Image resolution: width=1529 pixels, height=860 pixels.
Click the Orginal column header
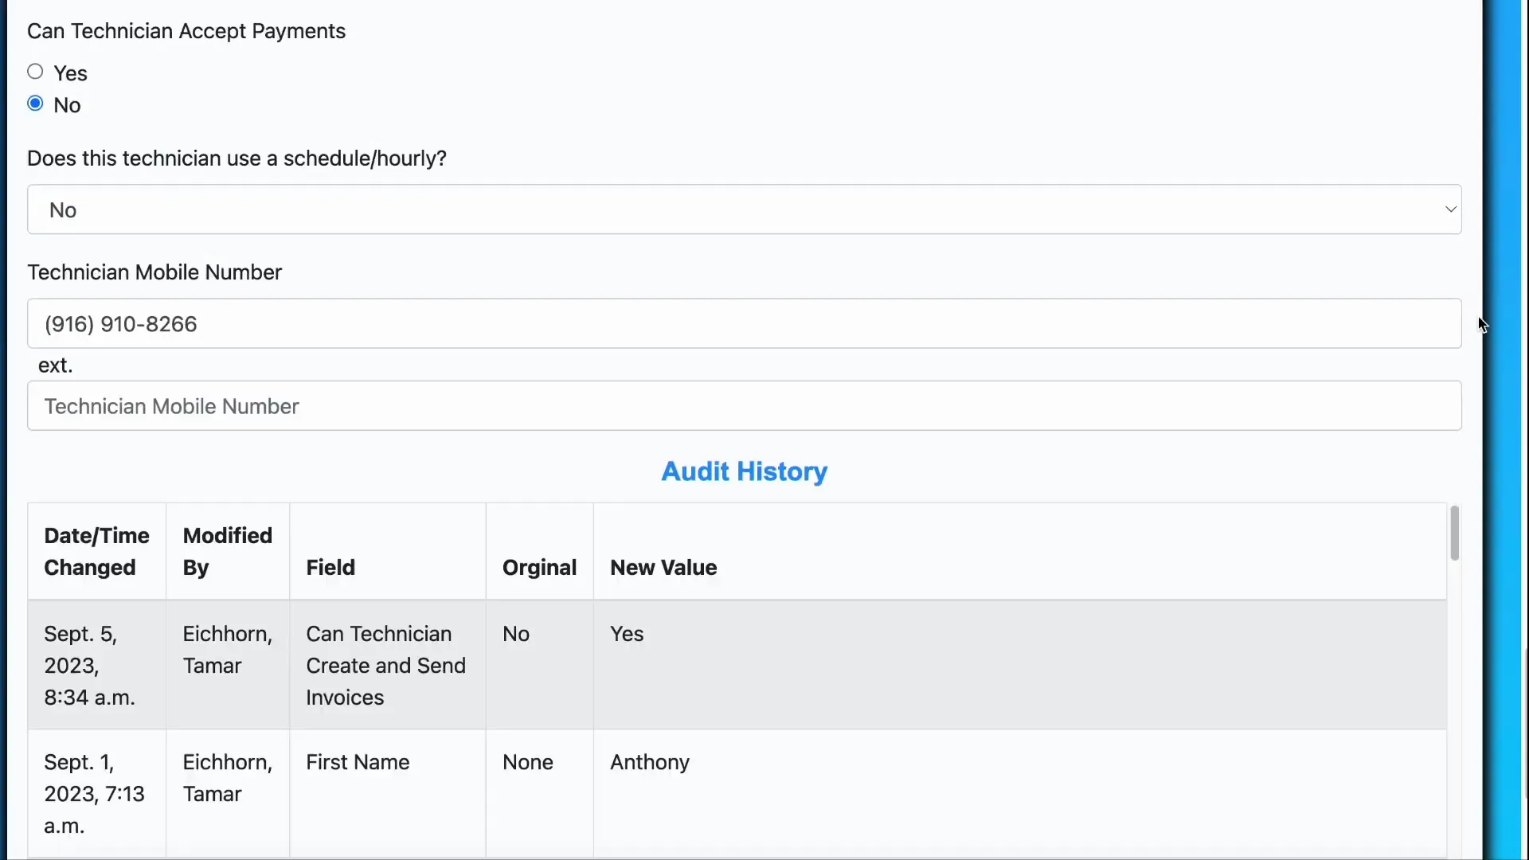click(540, 567)
